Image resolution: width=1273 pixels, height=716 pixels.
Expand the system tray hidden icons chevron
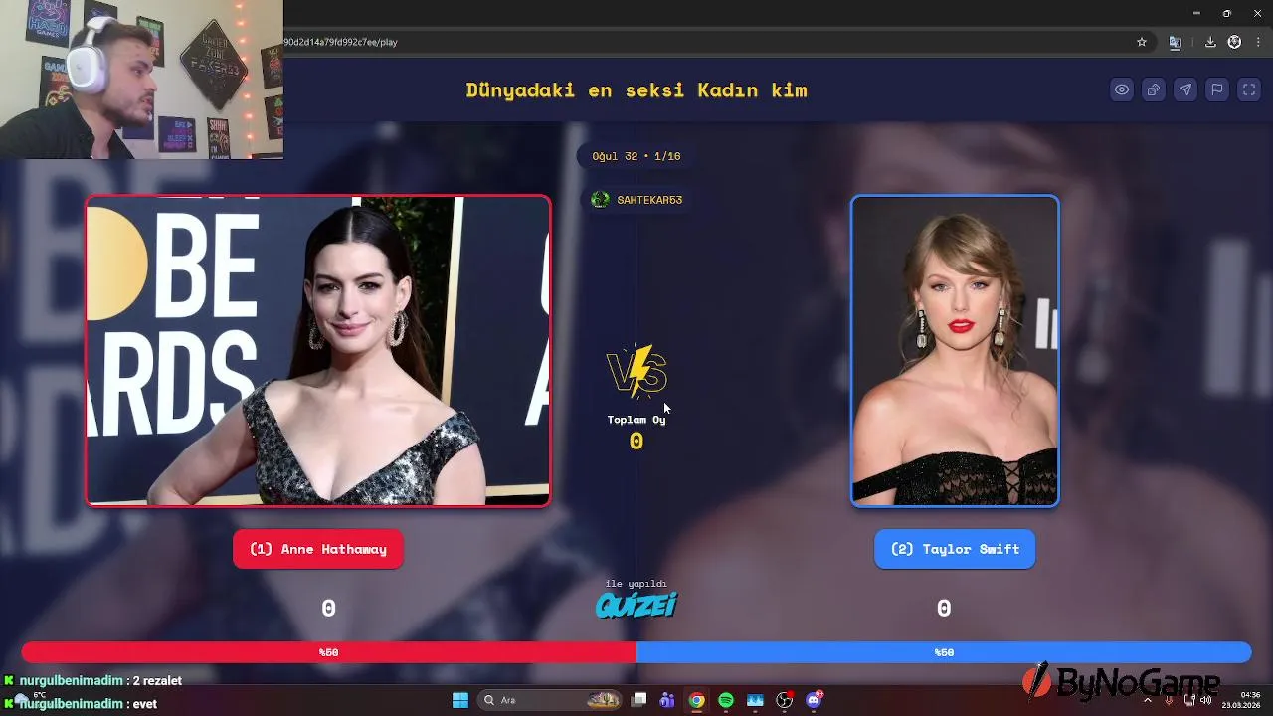tap(1147, 700)
